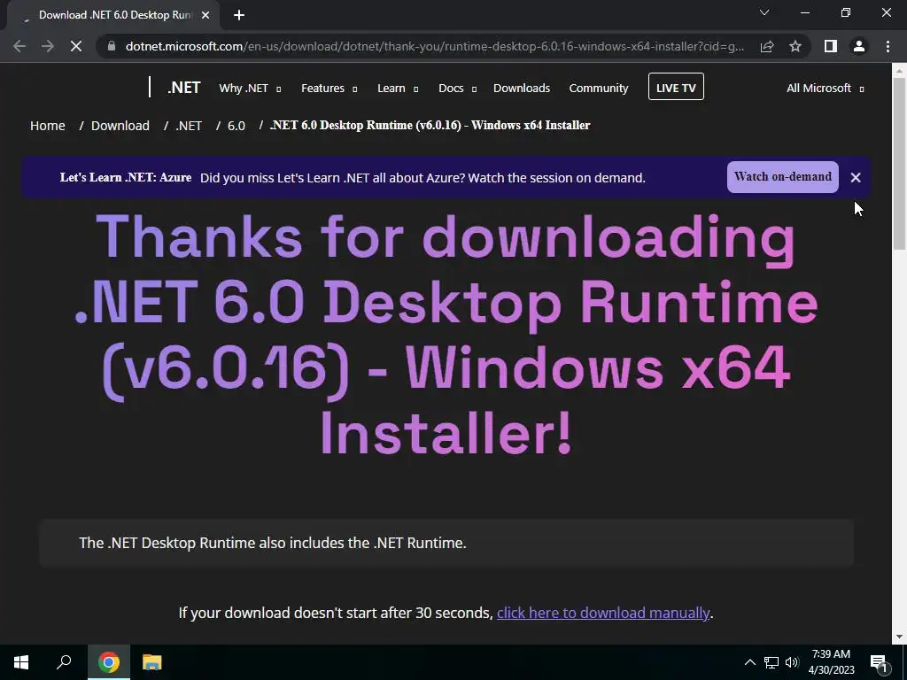Dismiss the Let's Learn .NET banner
Image resolution: width=907 pixels, height=680 pixels.
(x=856, y=177)
